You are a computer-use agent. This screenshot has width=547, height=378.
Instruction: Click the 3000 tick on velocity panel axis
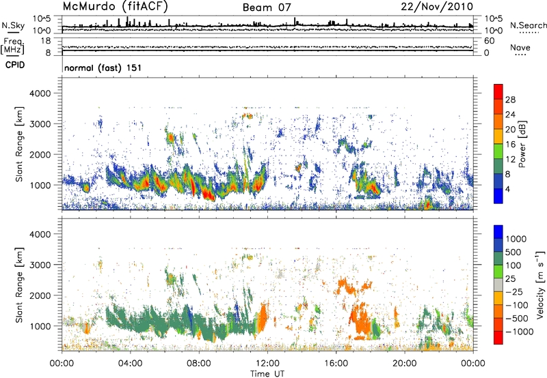point(42,265)
